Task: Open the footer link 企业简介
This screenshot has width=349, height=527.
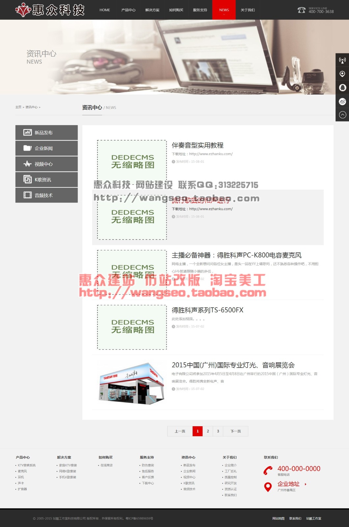Action: tap(230, 465)
